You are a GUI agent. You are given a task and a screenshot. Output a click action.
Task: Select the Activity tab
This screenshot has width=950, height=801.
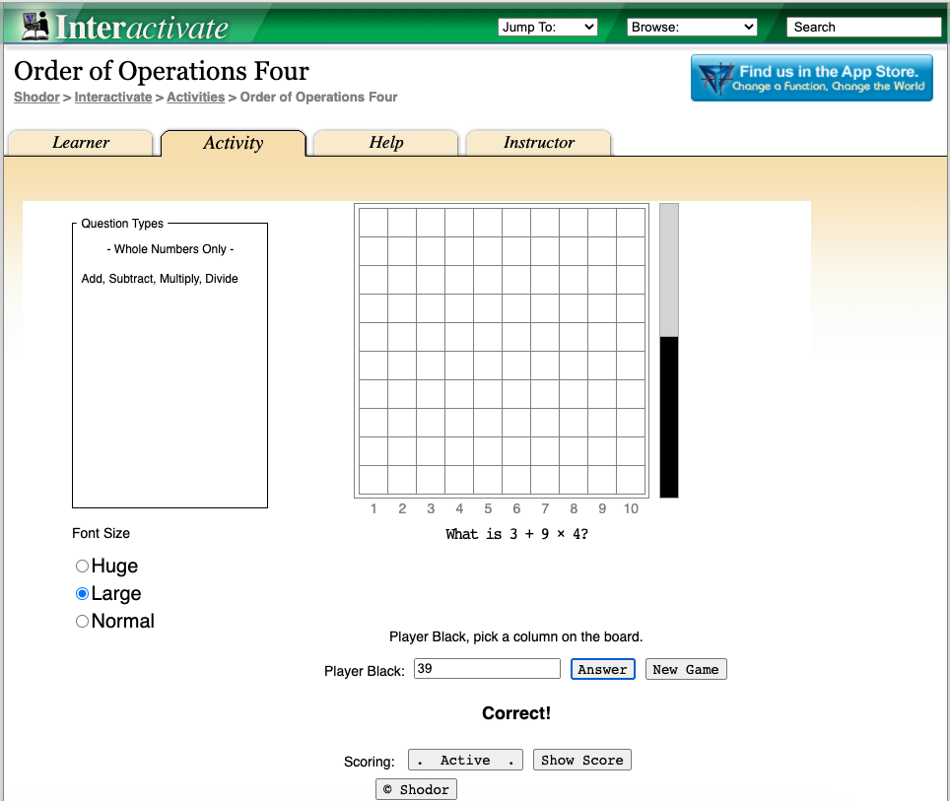click(234, 143)
